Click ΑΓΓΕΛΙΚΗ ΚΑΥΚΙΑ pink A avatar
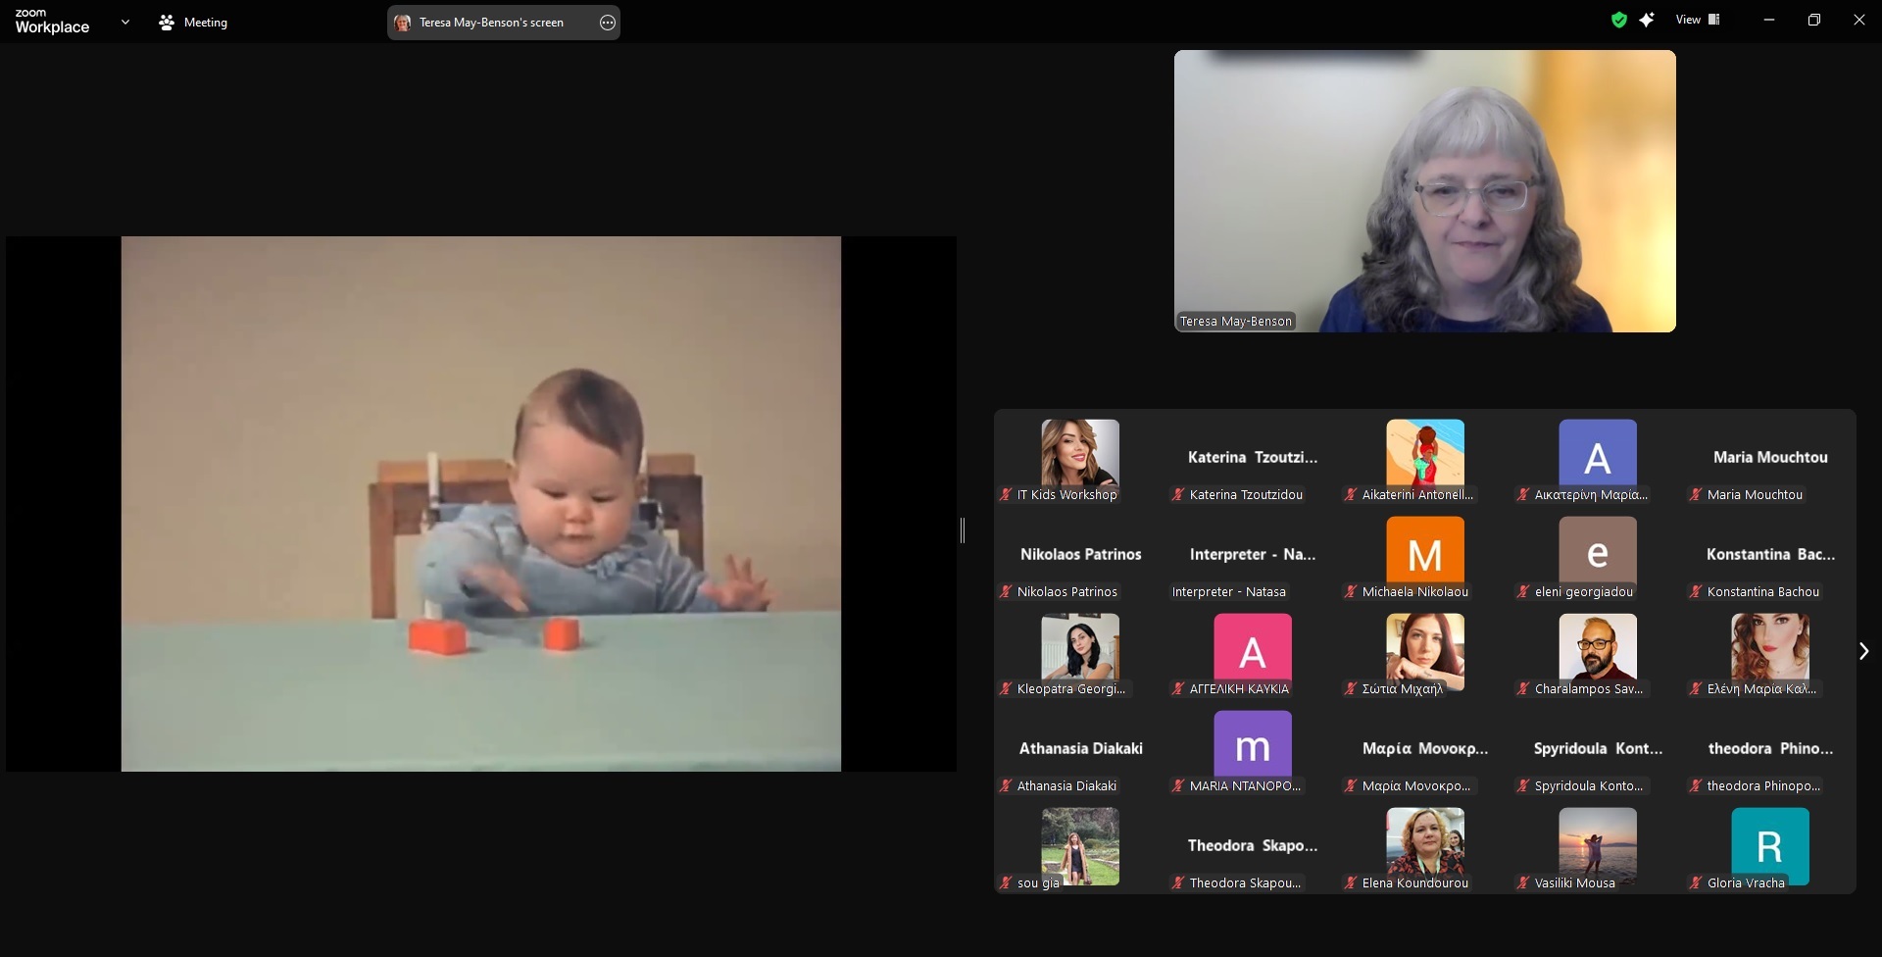Viewport: 1882px width, 957px height. point(1253,647)
